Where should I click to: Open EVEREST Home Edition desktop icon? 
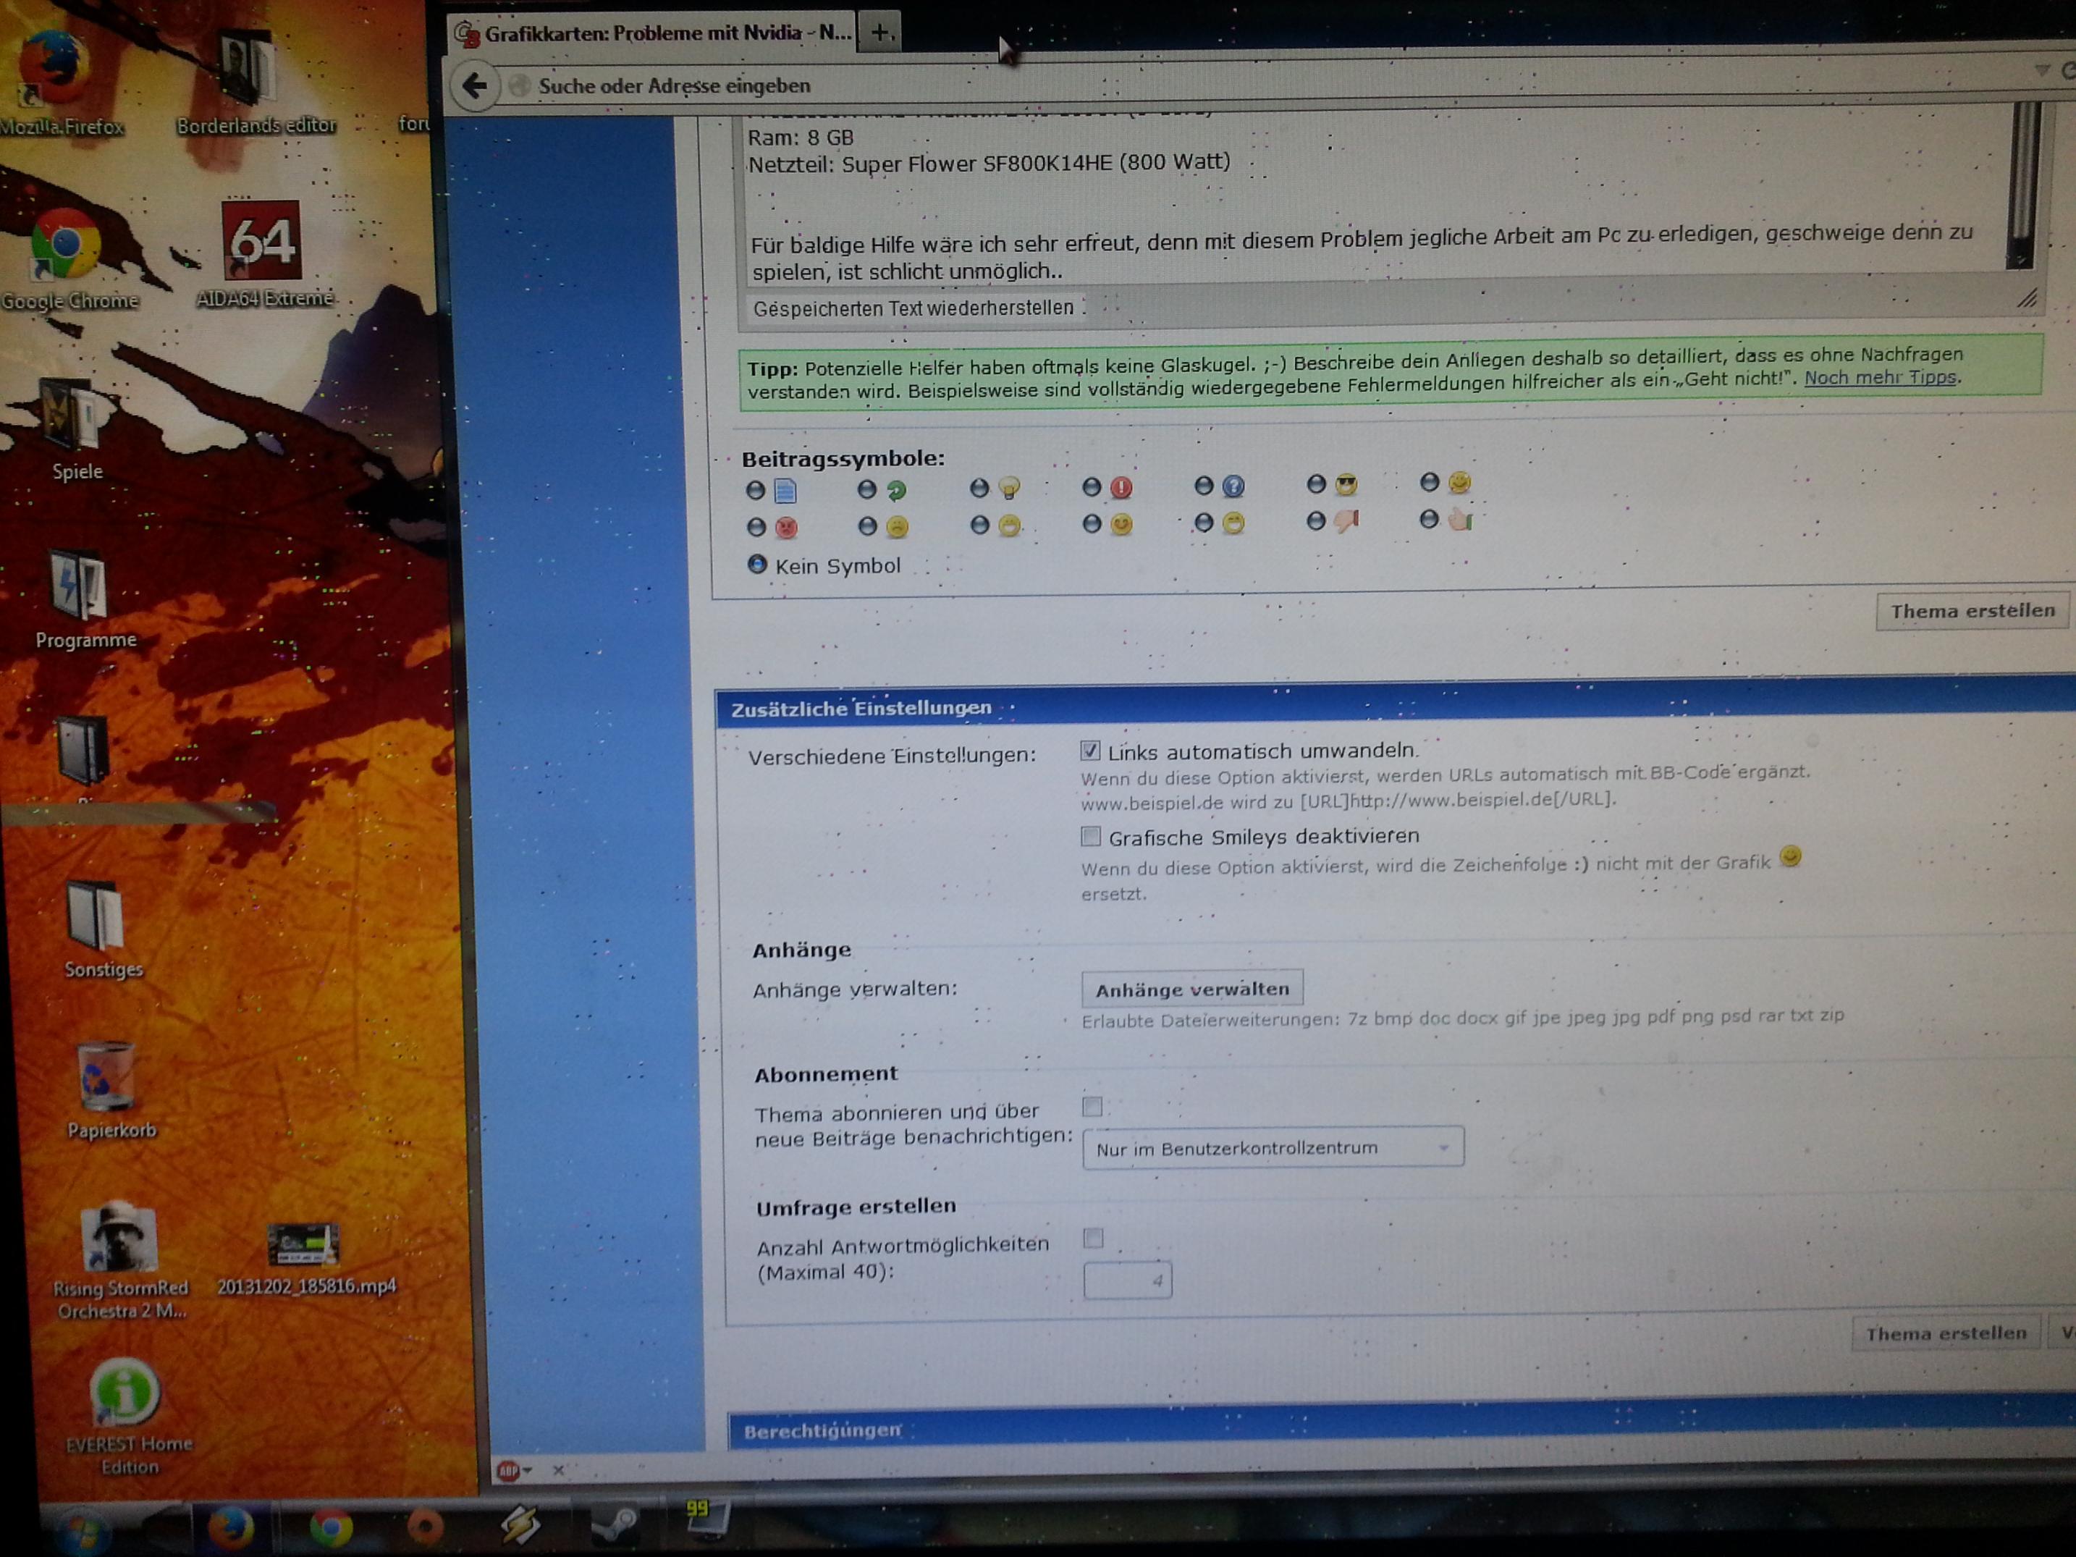(x=124, y=1393)
